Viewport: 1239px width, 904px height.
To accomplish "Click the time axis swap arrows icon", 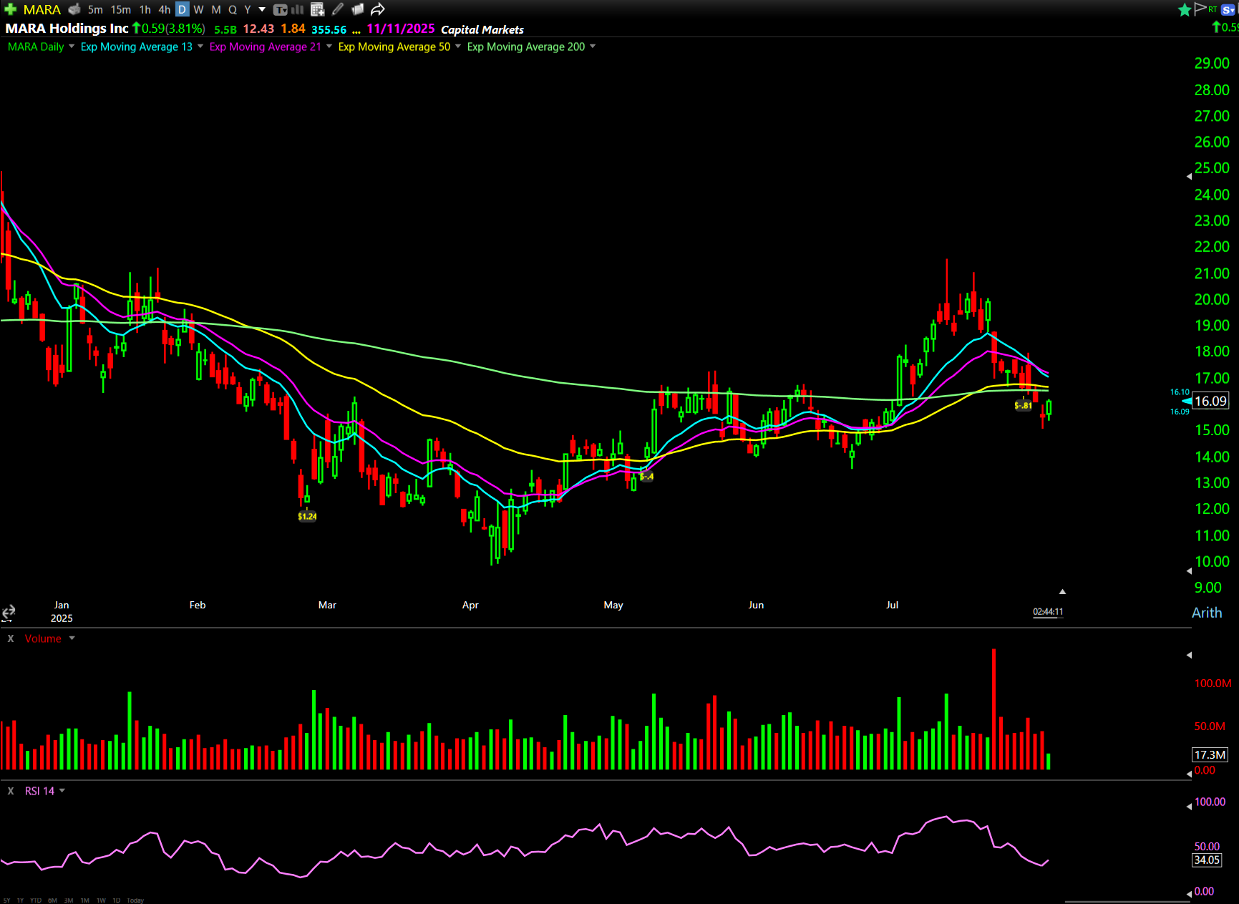I will (x=9, y=613).
